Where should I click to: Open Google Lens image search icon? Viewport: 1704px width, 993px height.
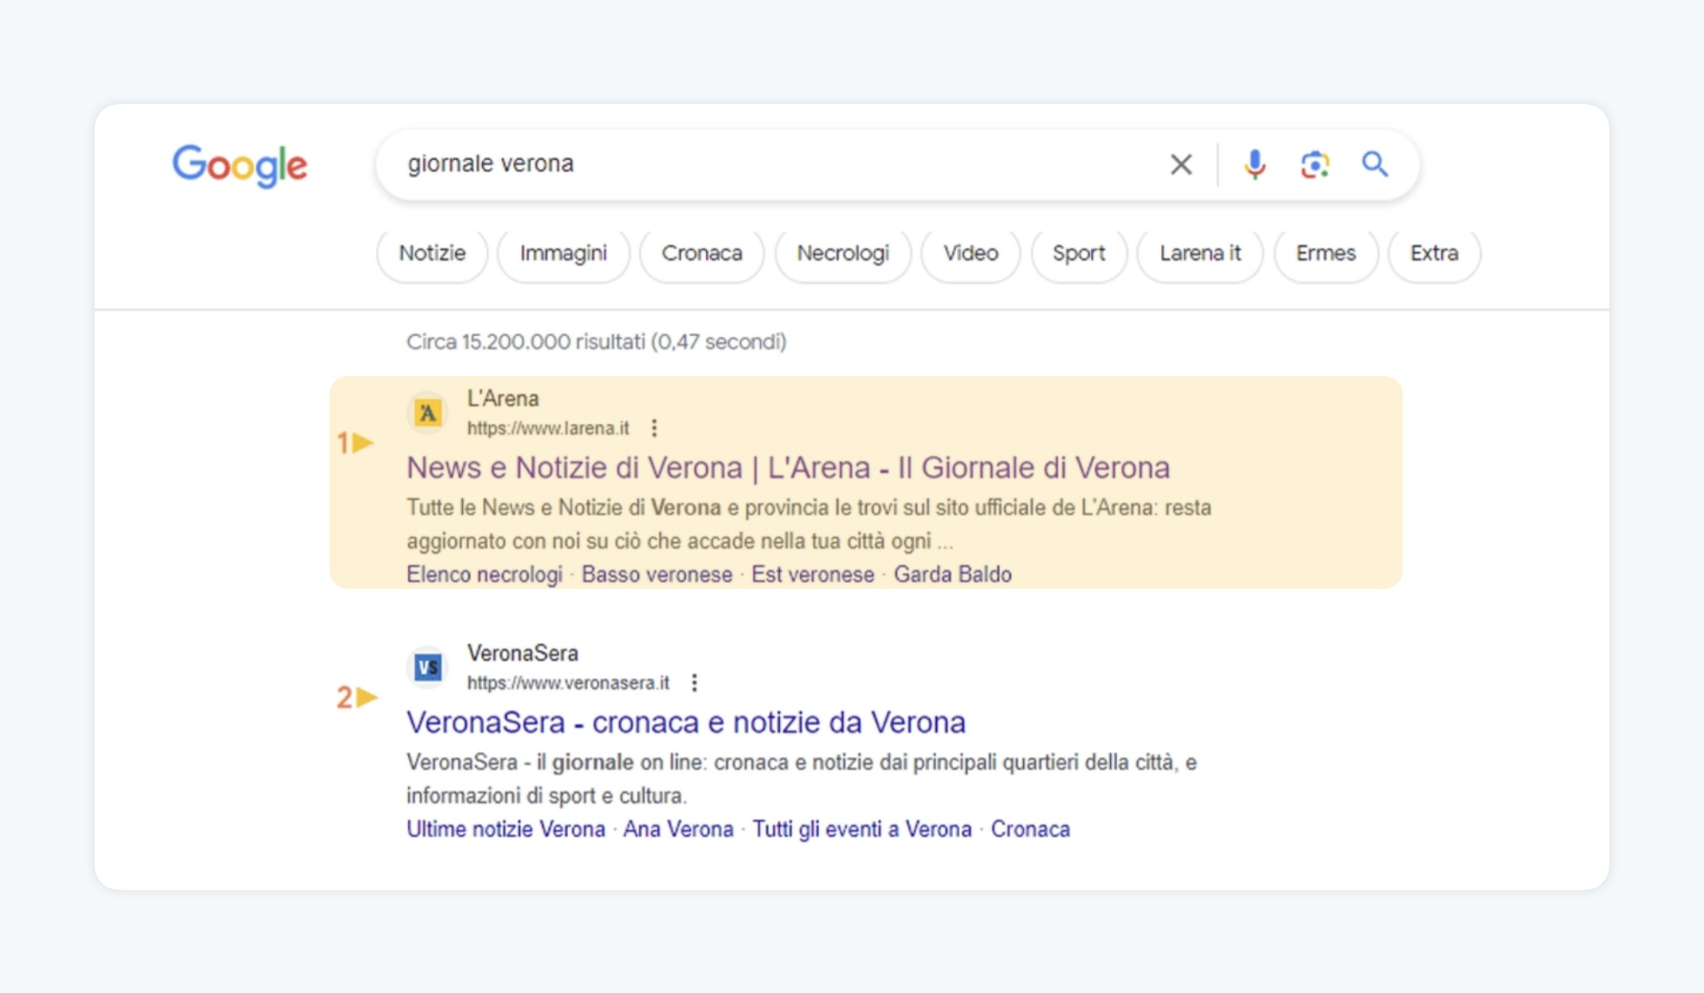point(1315,164)
